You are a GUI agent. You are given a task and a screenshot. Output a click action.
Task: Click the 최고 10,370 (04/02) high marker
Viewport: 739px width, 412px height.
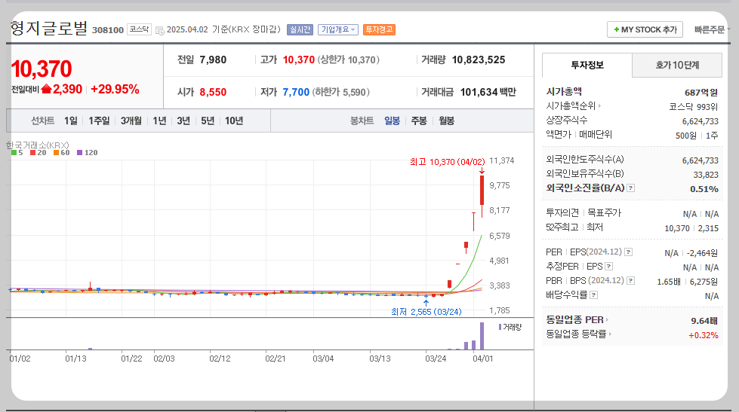(447, 162)
